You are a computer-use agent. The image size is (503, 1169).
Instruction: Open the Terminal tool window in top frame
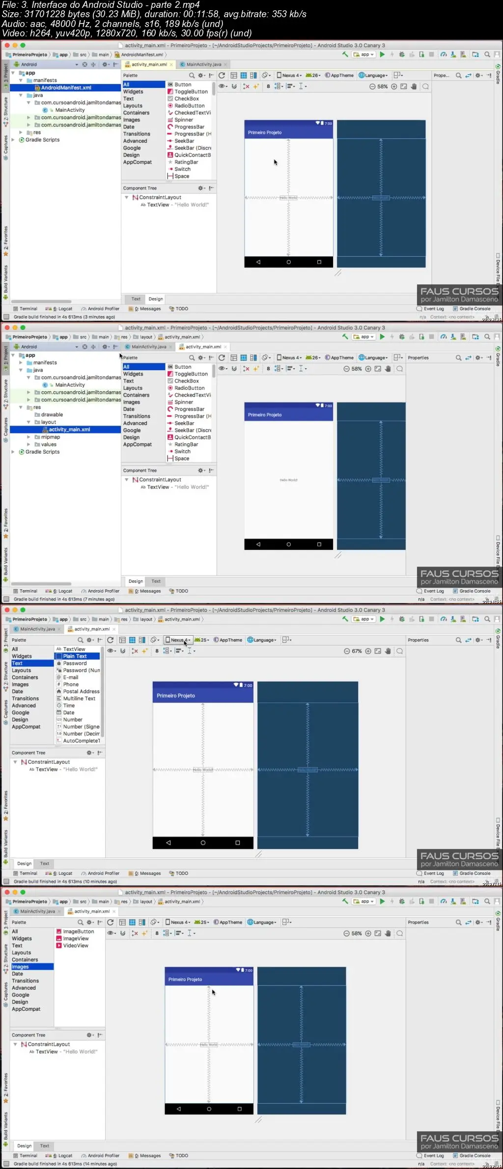(x=25, y=309)
